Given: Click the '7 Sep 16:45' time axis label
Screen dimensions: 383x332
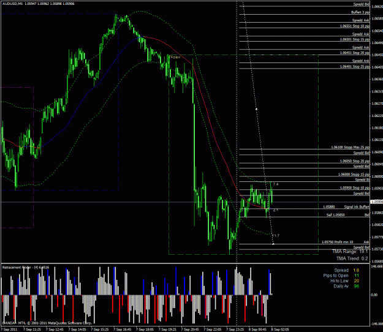Looking at the screenshot, I should (x=123, y=330).
